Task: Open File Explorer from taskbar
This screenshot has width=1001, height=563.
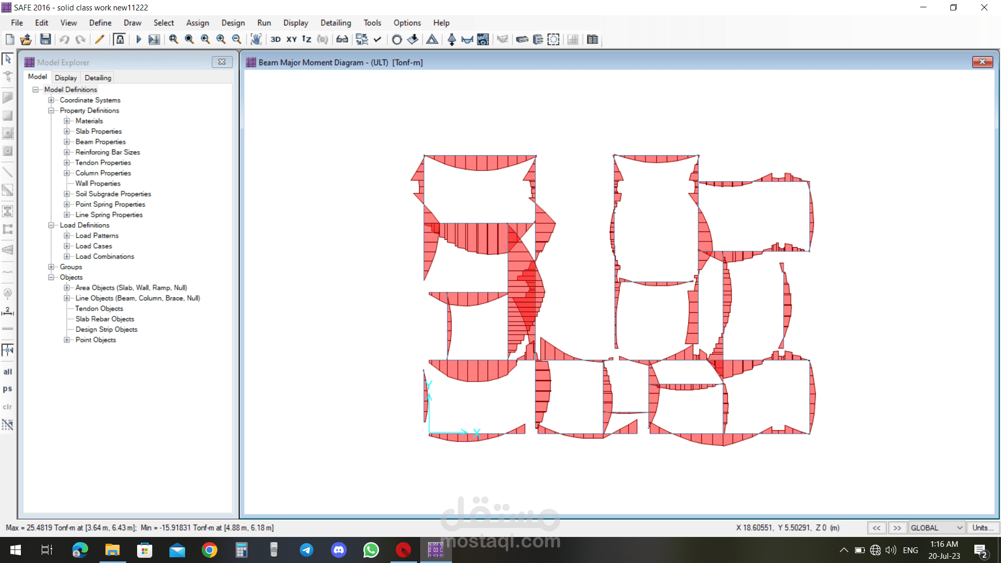Action: tap(113, 550)
